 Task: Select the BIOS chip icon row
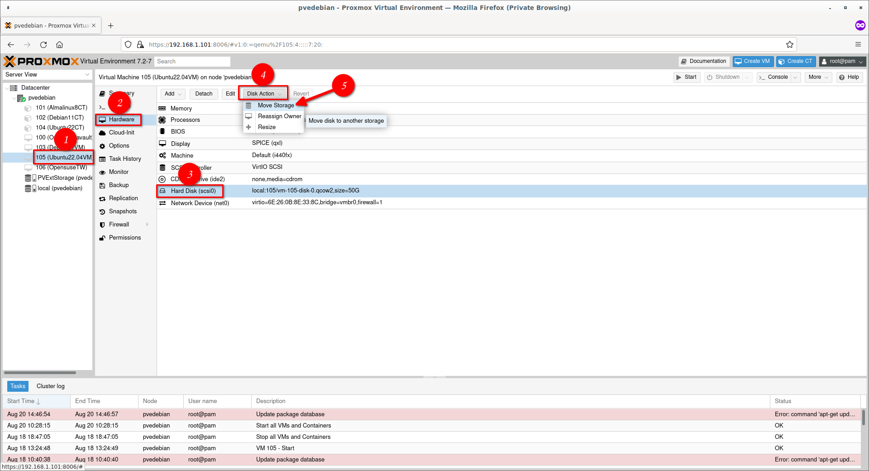[162, 131]
